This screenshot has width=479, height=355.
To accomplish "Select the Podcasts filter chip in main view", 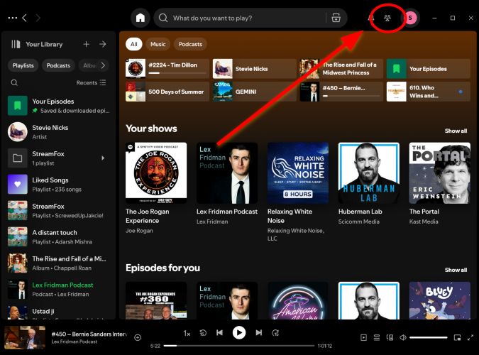I will pos(190,44).
